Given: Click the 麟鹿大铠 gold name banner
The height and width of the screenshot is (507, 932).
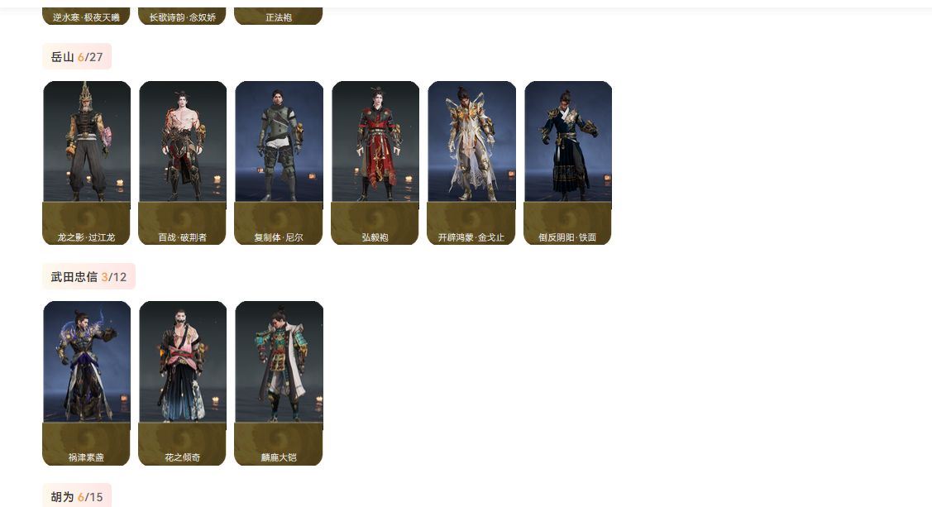Looking at the screenshot, I should 279,444.
